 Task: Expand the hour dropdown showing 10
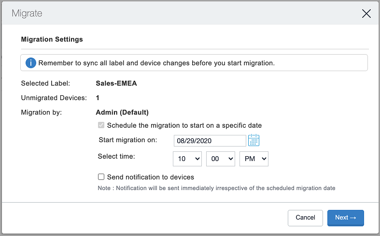pyautogui.click(x=187, y=159)
